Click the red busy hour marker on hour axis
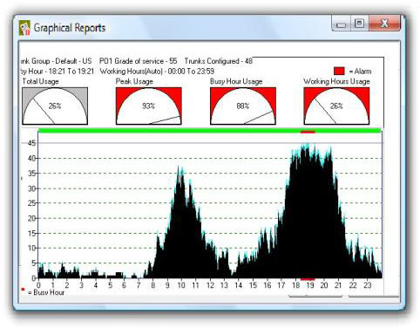This screenshot has height=328, width=420. click(x=308, y=279)
